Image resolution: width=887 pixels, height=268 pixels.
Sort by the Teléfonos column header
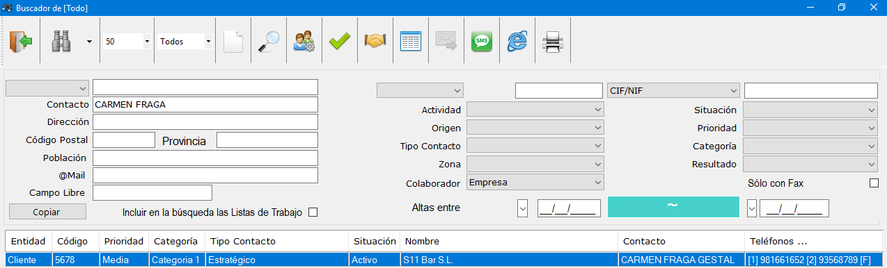pyautogui.click(x=813, y=241)
